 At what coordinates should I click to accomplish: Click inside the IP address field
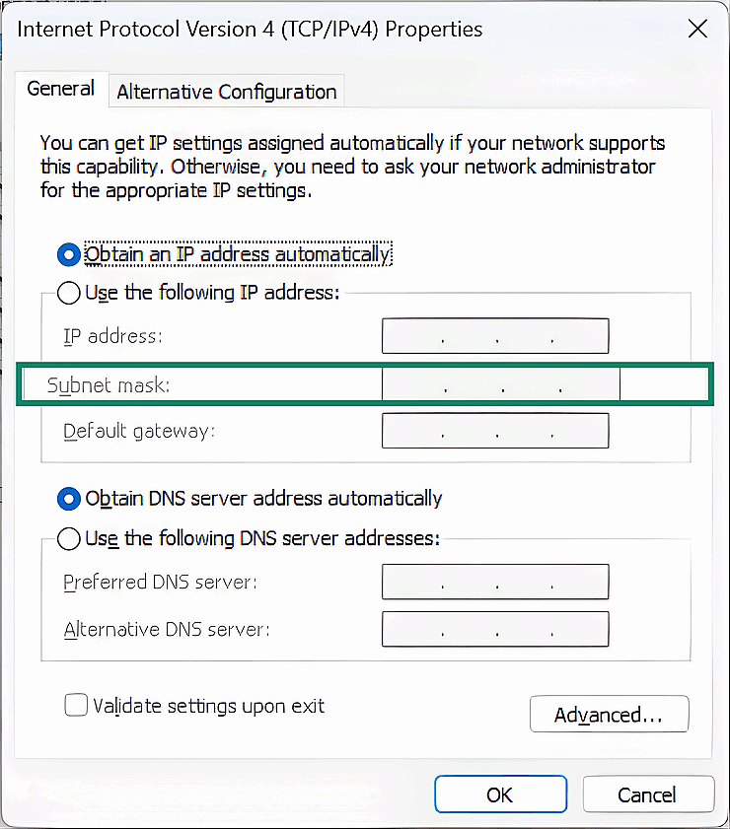[x=495, y=335]
